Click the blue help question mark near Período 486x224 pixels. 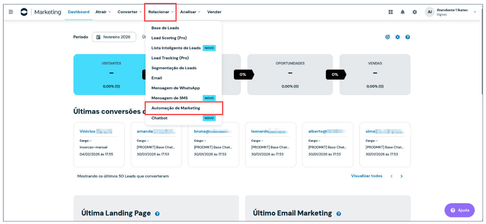(x=408, y=37)
